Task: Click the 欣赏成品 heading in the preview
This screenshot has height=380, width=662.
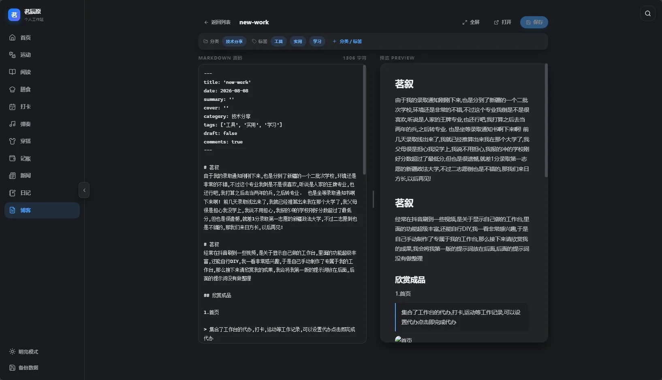Action: pos(410,280)
